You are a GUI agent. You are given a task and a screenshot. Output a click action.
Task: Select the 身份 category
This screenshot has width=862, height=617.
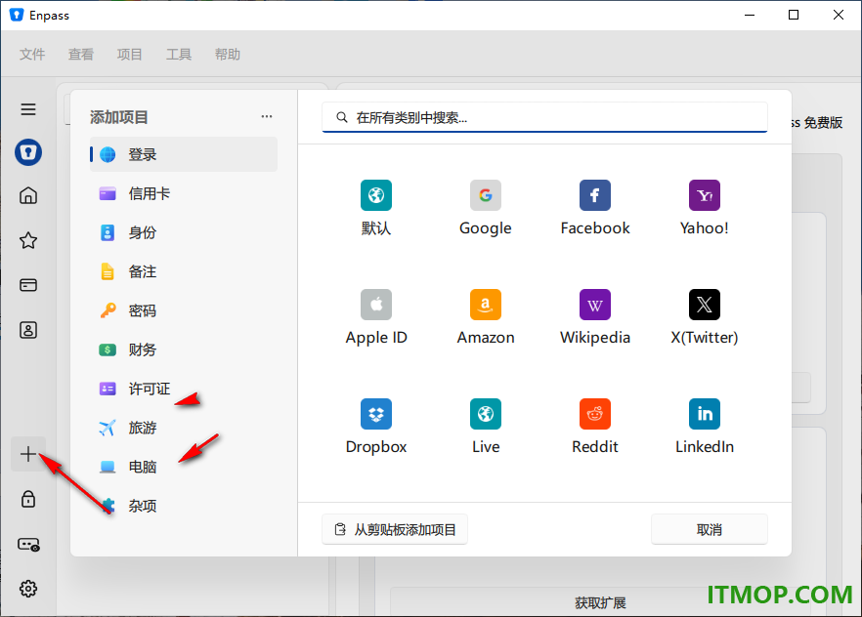tap(184, 232)
